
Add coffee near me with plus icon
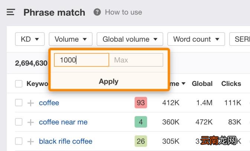coord(30,122)
